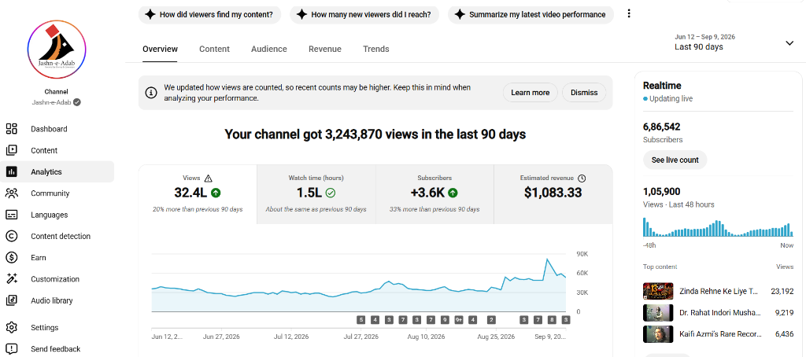This screenshot has width=806, height=357.
Task: Select the Estimated revenue metric card
Action: click(553, 194)
